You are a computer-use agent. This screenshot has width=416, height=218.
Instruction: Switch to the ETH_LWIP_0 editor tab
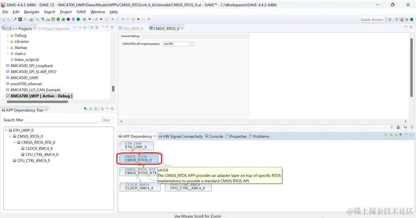(131, 29)
